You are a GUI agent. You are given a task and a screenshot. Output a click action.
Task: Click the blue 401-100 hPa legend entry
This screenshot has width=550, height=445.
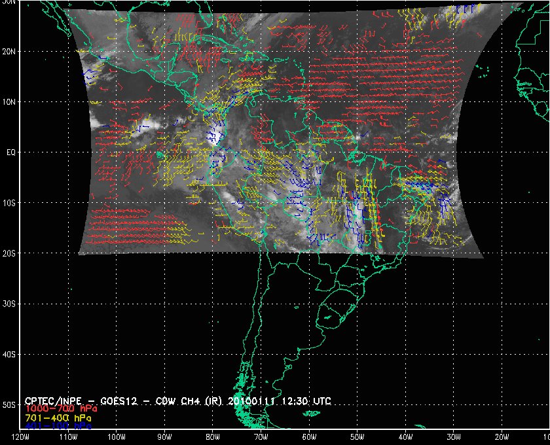(58, 426)
